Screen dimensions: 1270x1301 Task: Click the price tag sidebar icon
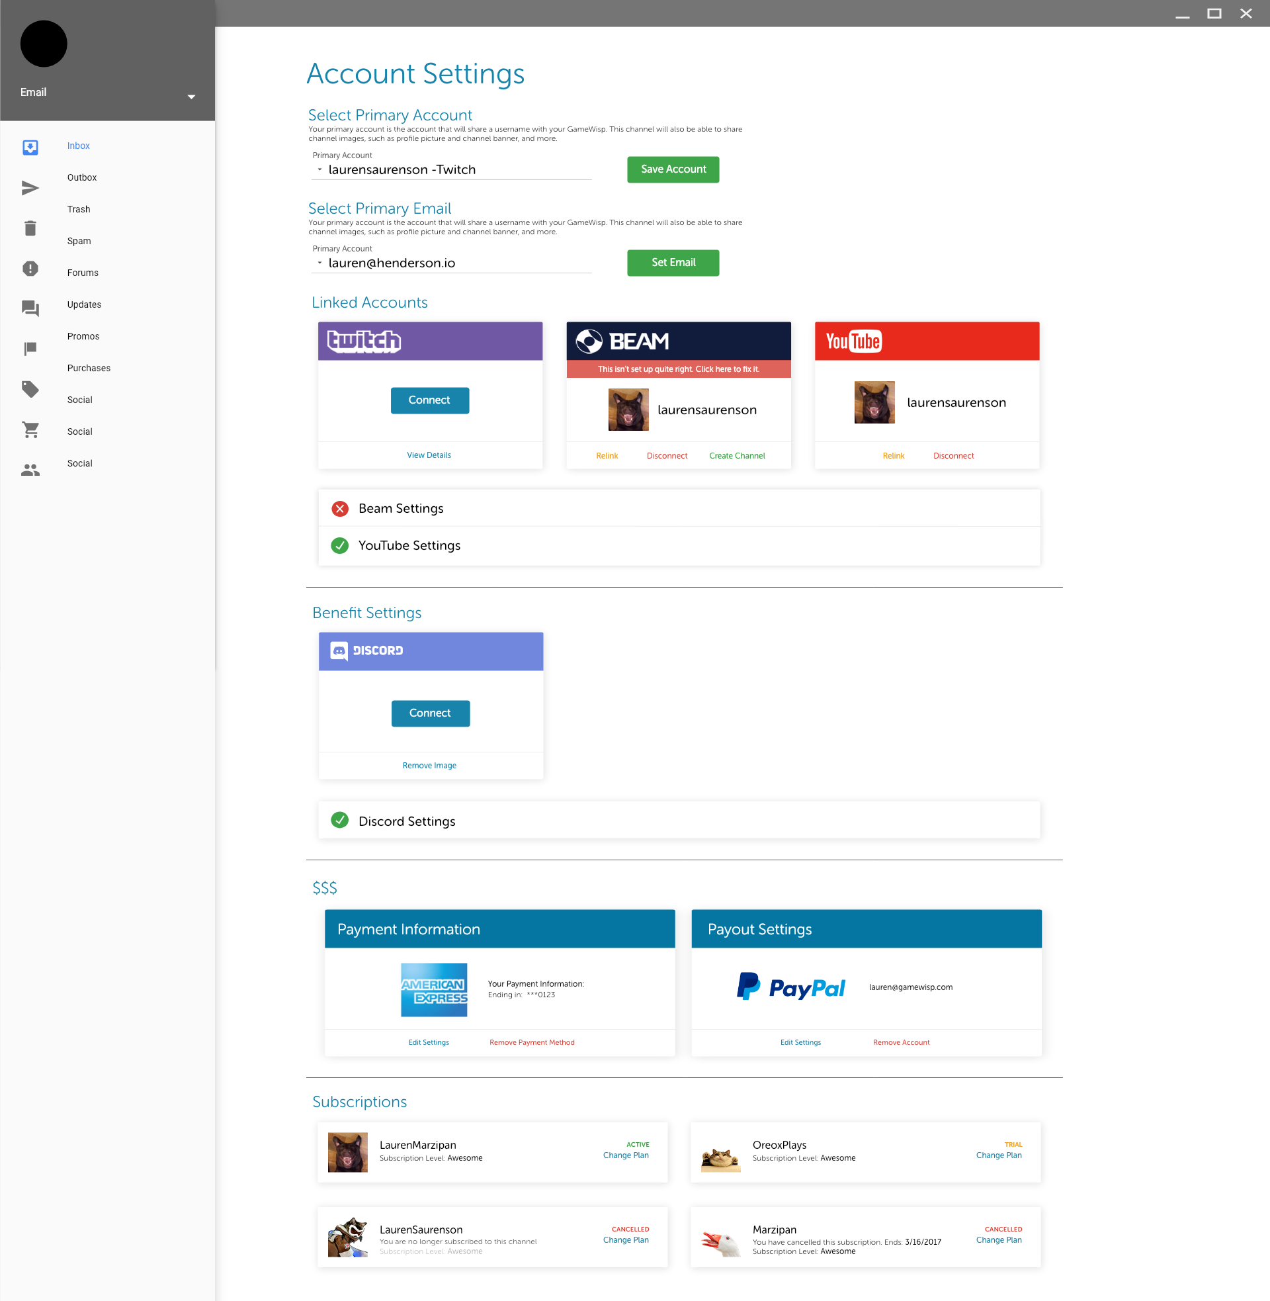30,389
